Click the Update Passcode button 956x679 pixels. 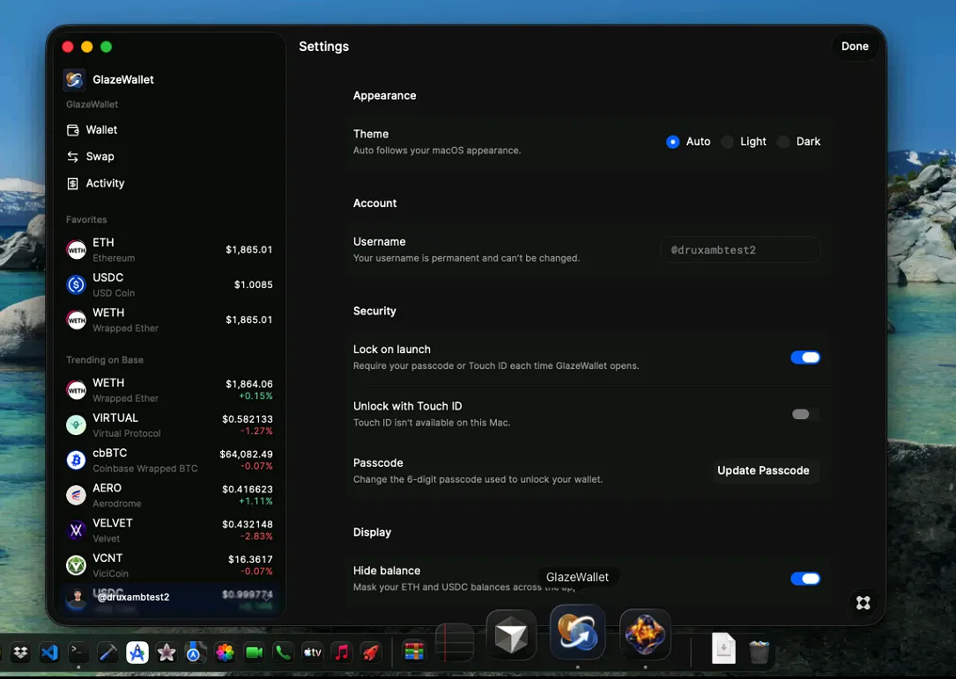pos(763,470)
